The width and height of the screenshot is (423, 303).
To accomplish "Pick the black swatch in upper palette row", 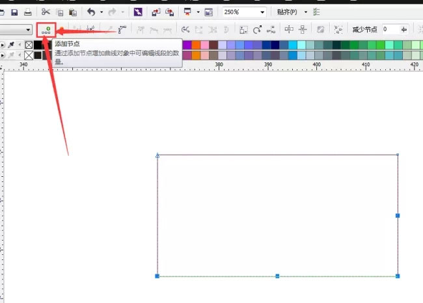I will tap(38, 45).
